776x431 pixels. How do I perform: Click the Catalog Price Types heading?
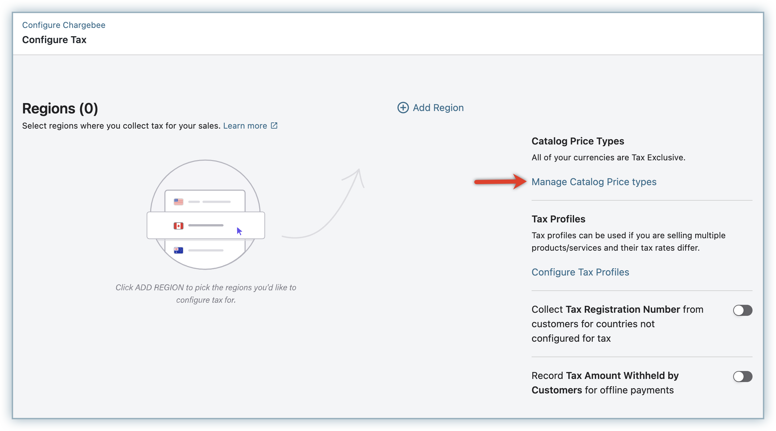click(x=578, y=141)
